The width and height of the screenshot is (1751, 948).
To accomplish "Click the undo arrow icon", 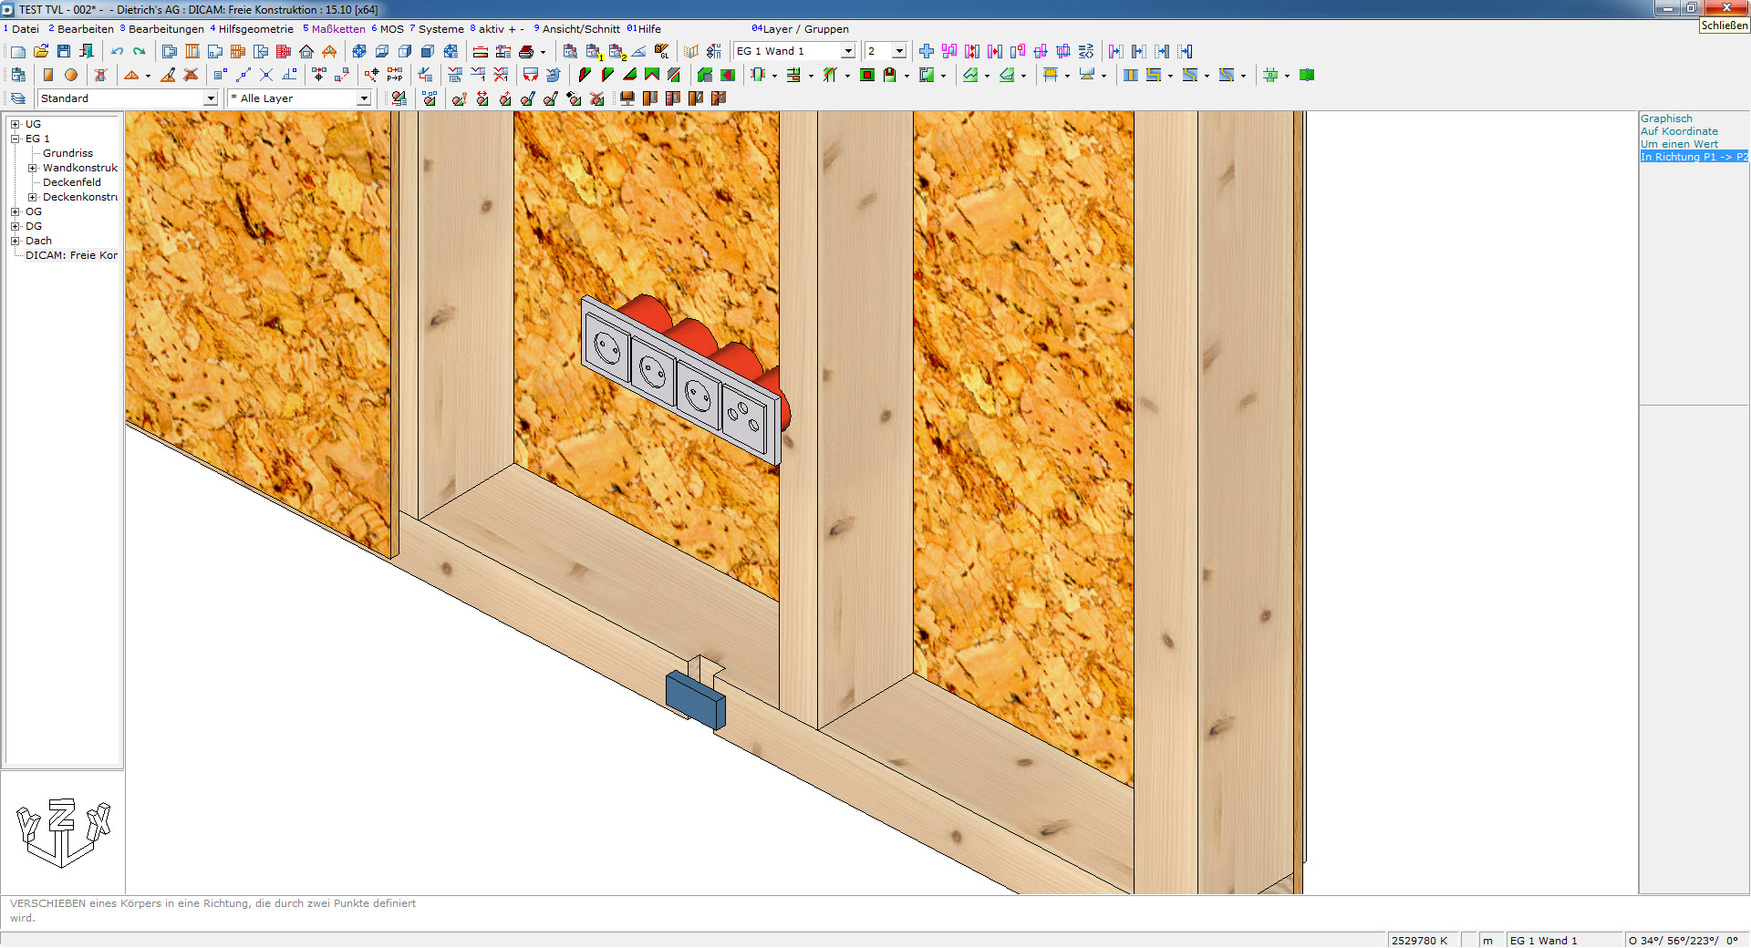I will [x=117, y=51].
